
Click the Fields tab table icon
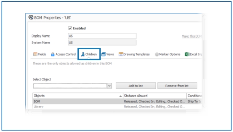(x=35, y=54)
